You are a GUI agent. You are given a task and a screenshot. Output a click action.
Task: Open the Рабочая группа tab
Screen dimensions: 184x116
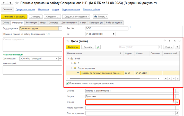[x=114, y=23]
